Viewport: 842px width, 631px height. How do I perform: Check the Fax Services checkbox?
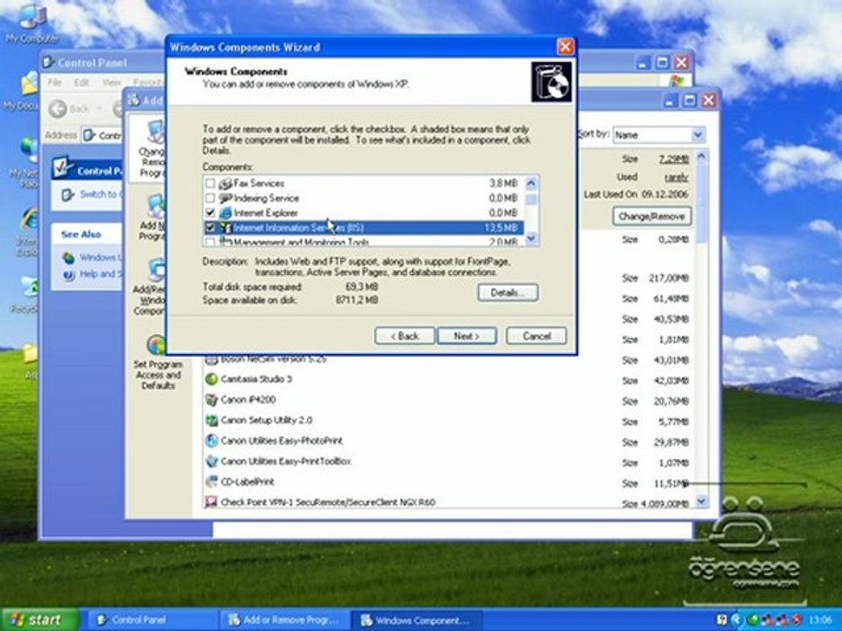coord(210,183)
